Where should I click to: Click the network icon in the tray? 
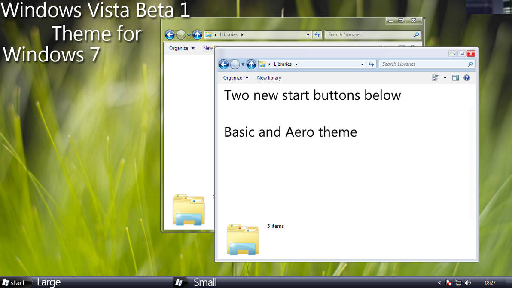tap(458, 283)
